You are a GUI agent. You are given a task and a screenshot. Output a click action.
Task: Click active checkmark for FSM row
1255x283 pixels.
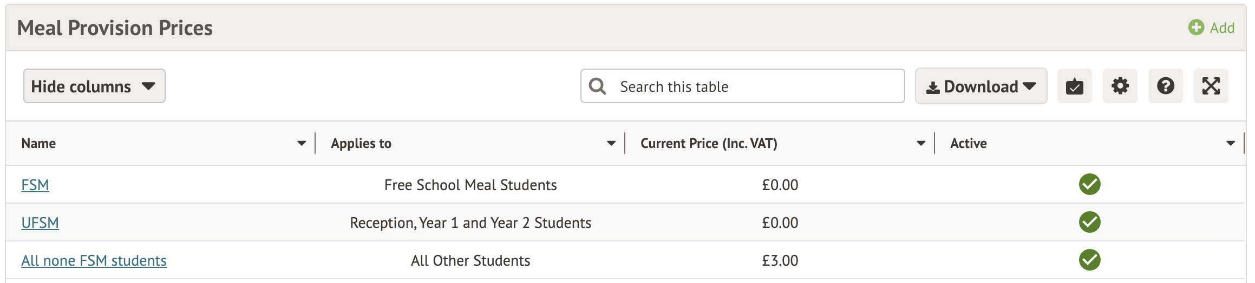tap(1089, 185)
